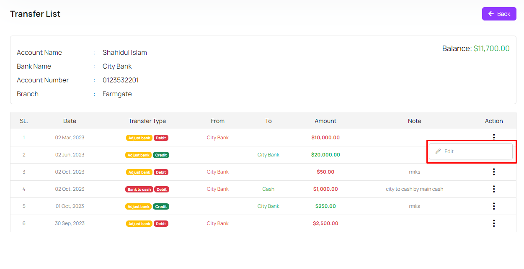Image resolution: width=524 pixels, height=269 pixels.
Task: Click the Bank to cash badge
Action: point(139,190)
